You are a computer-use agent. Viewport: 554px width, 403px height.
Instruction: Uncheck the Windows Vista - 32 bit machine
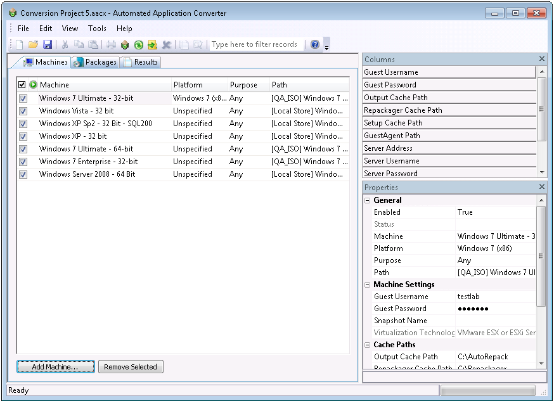point(23,111)
